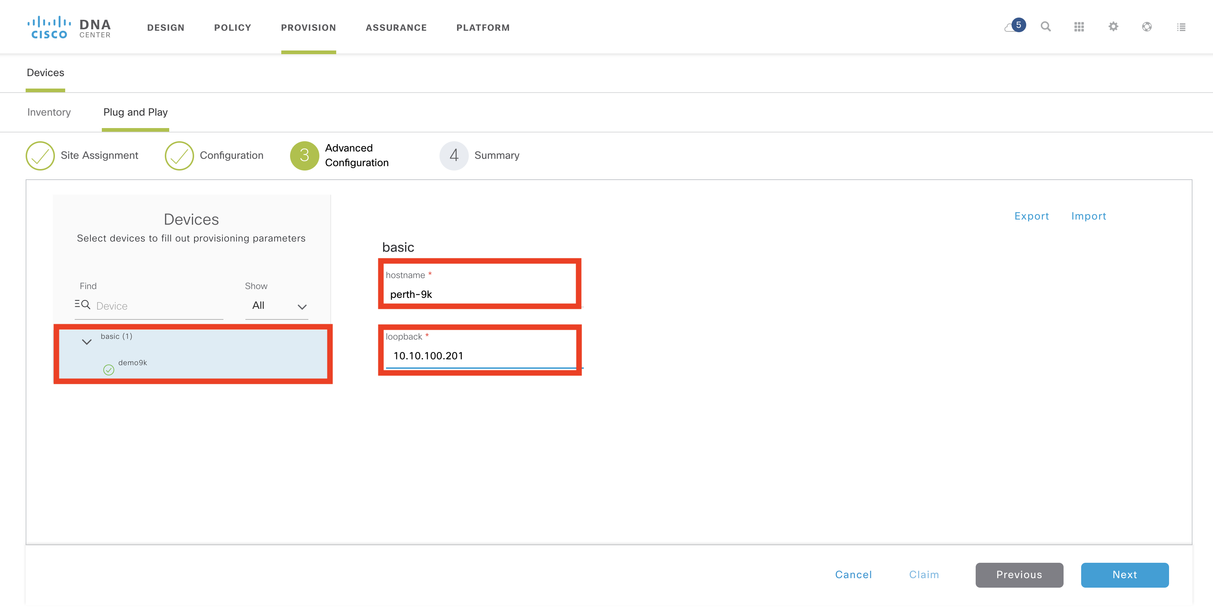Switch to the Inventory tab
Image resolution: width=1213 pixels, height=614 pixels.
click(49, 112)
